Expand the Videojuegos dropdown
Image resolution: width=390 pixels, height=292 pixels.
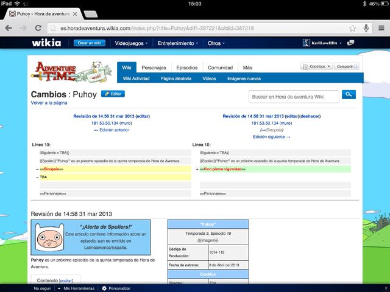(x=131, y=43)
